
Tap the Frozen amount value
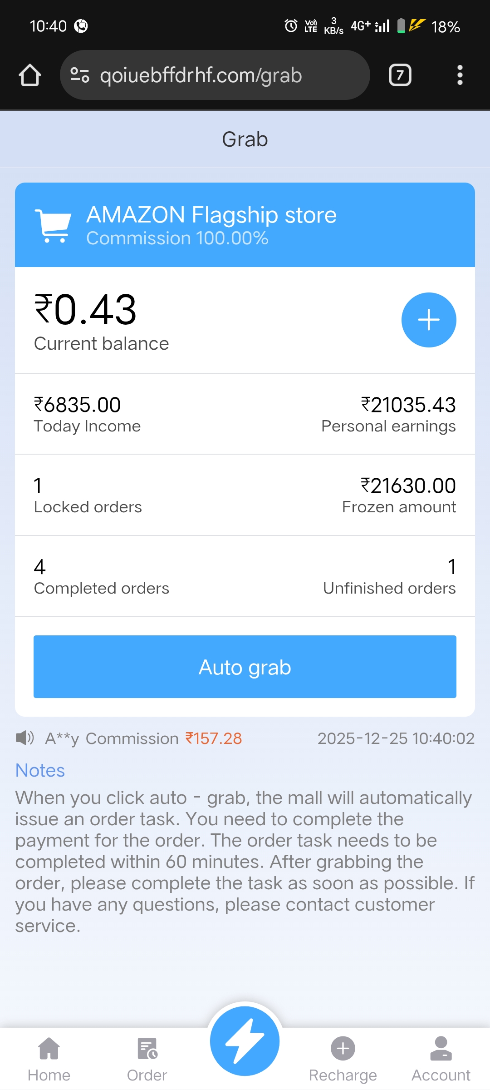(408, 486)
